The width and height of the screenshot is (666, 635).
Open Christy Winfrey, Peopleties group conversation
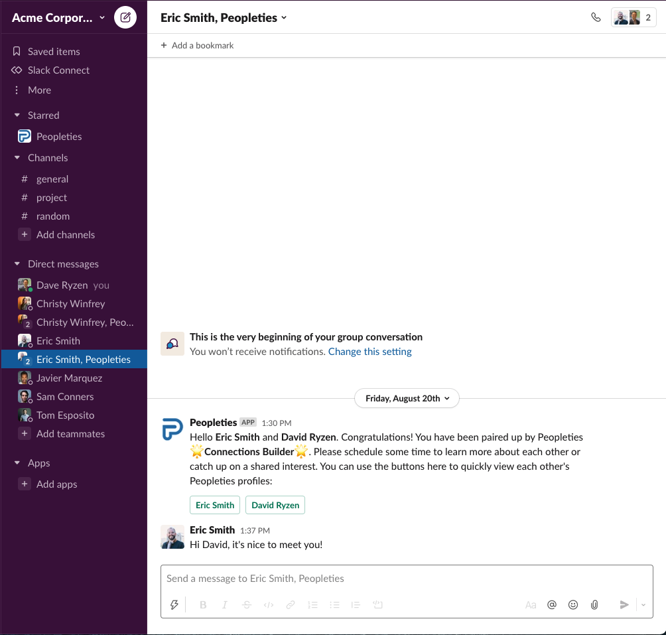74,322
